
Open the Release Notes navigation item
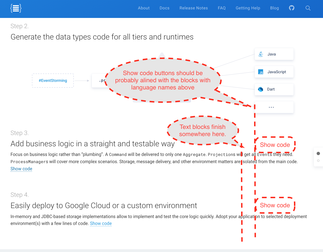tap(194, 8)
